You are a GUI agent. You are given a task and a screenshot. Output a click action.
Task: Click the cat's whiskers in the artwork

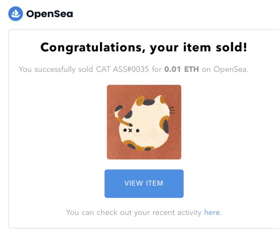coord(172,110)
